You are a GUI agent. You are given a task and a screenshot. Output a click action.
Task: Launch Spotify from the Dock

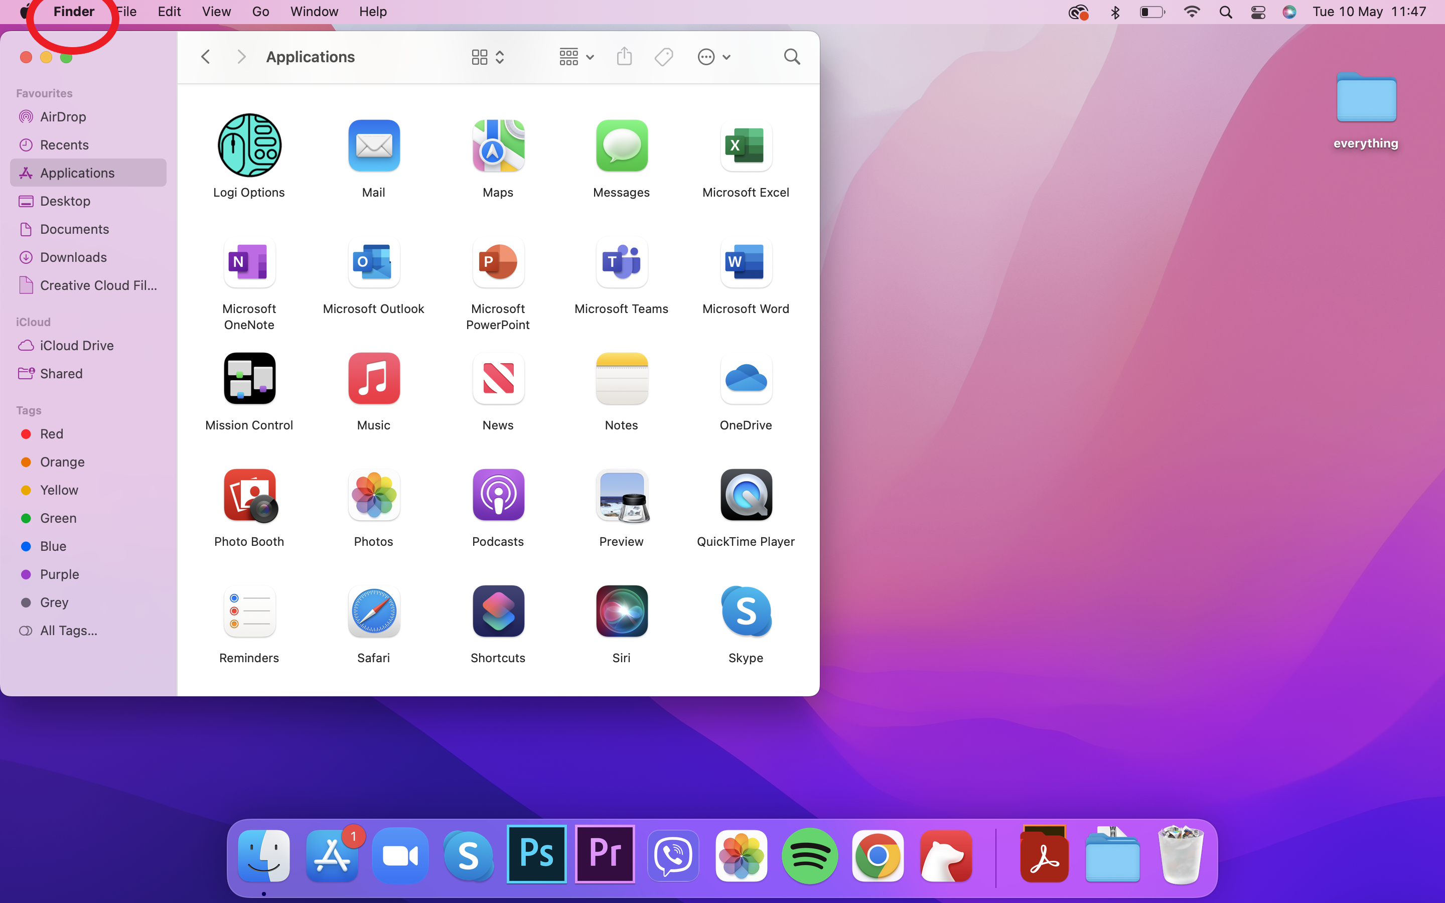pos(810,855)
